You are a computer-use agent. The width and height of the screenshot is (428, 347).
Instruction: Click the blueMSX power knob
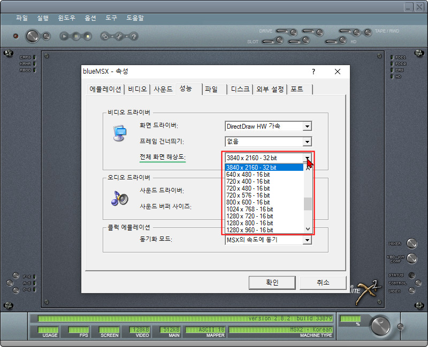32,36
